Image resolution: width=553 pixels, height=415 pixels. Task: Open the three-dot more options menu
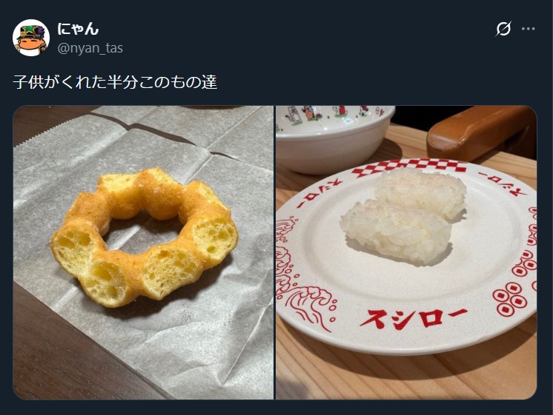[x=528, y=29]
